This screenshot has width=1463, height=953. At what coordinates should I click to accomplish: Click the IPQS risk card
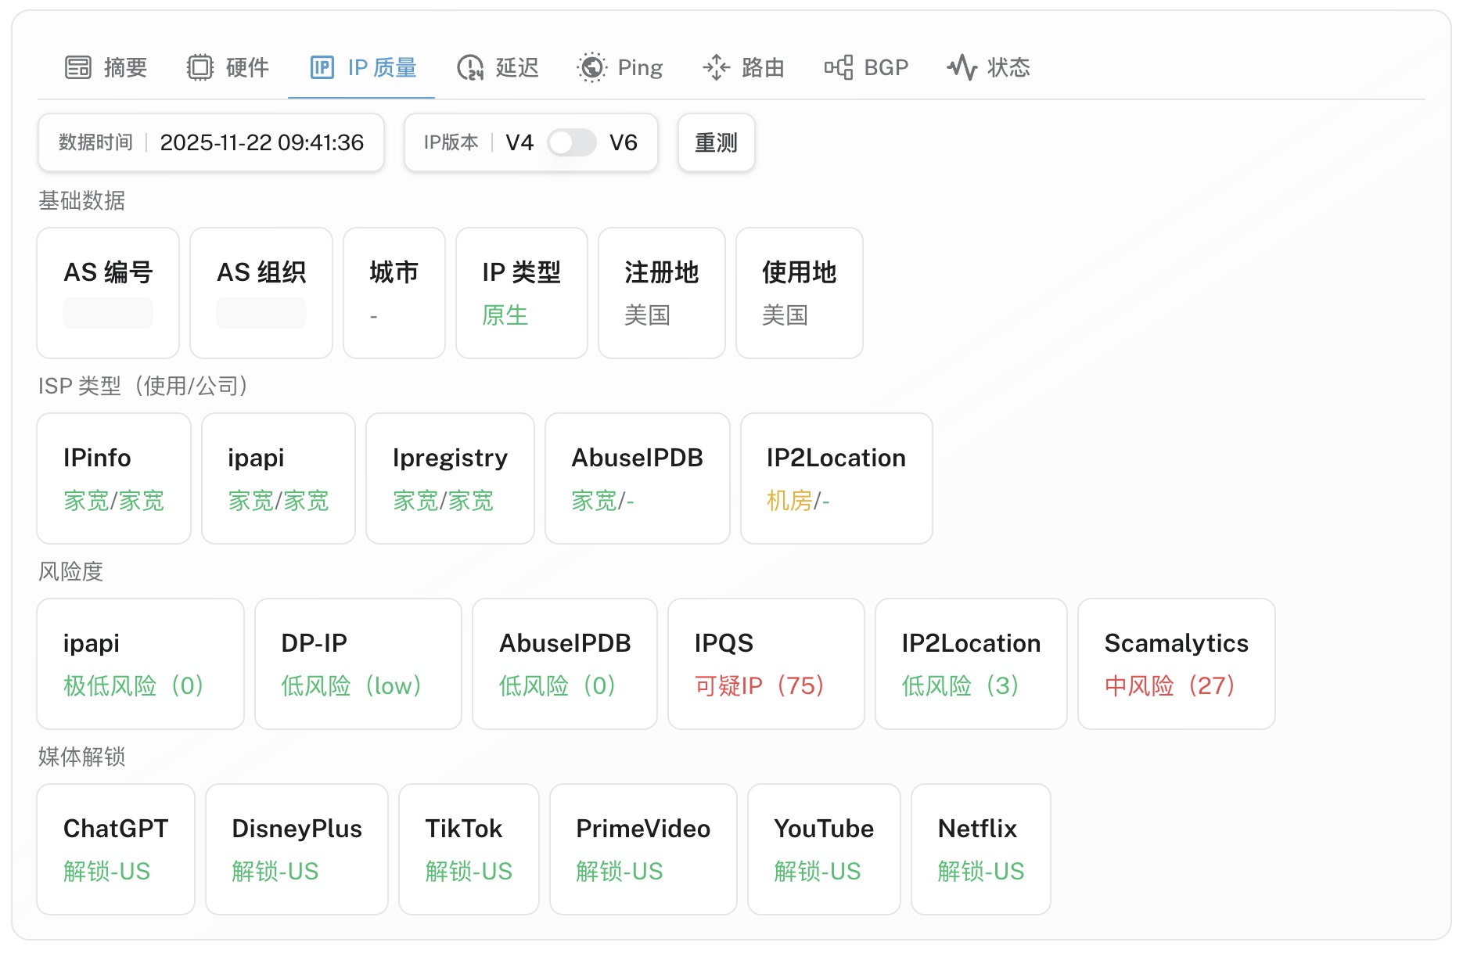pyautogui.click(x=765, y=664)
